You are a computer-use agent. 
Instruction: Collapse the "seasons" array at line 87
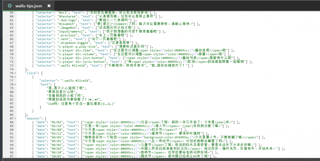point(15,118)
